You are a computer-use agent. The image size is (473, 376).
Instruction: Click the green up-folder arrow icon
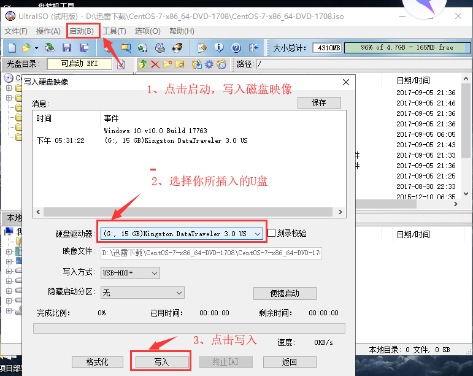(143, 64)
